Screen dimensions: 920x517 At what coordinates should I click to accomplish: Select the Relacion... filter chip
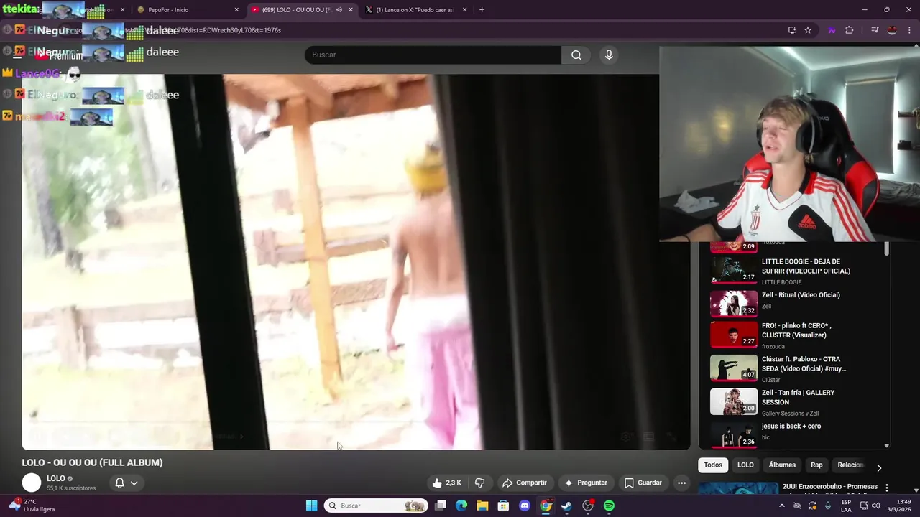point(850,465)
